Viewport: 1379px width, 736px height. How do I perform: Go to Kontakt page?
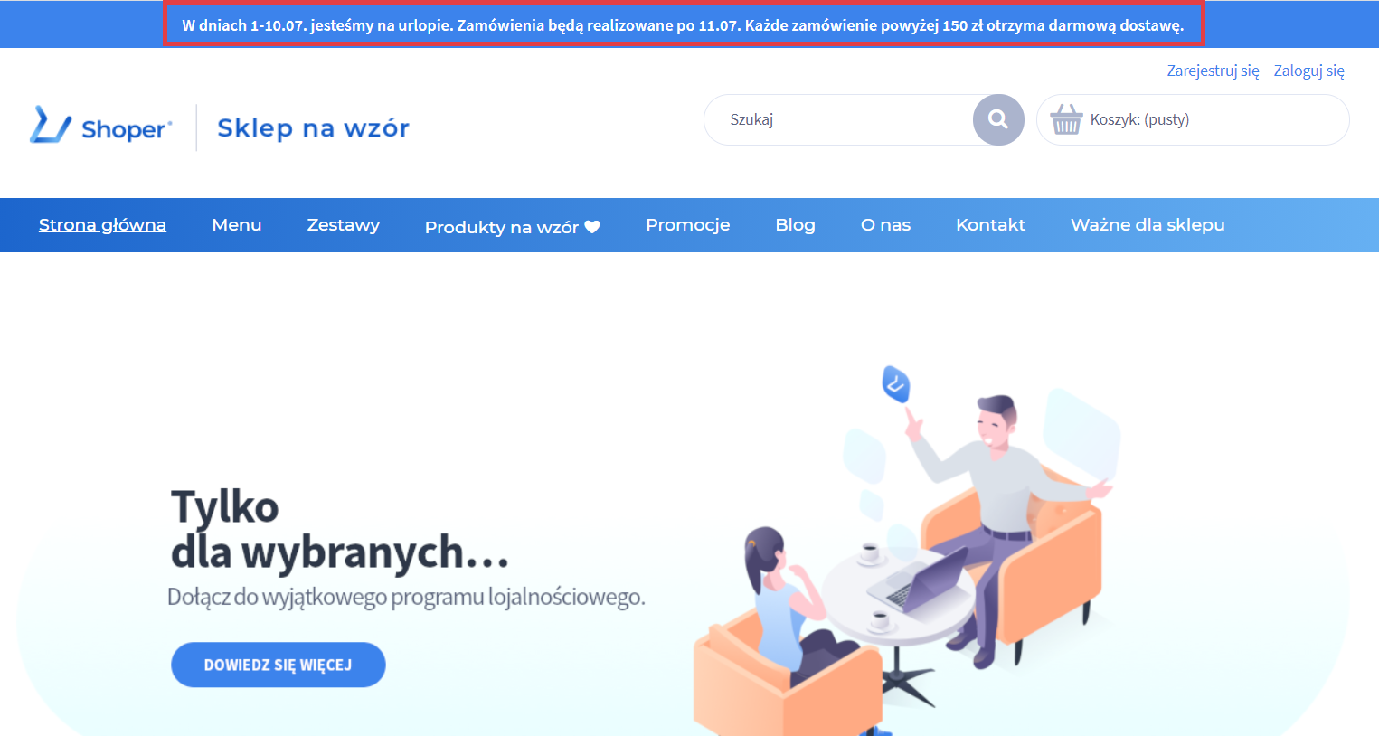pos(991,224)
